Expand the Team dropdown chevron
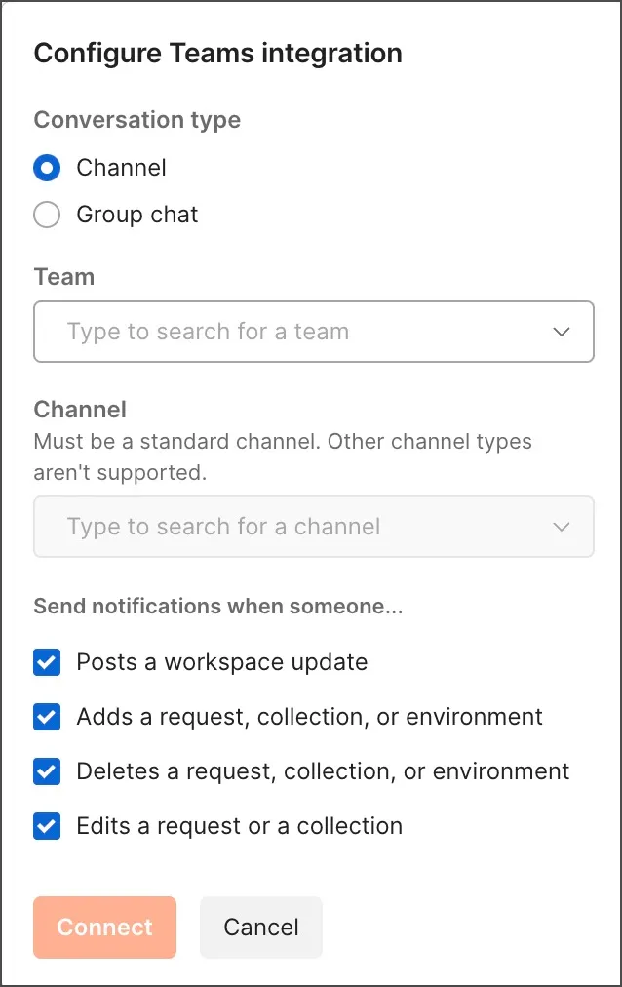 pos(561,332)
